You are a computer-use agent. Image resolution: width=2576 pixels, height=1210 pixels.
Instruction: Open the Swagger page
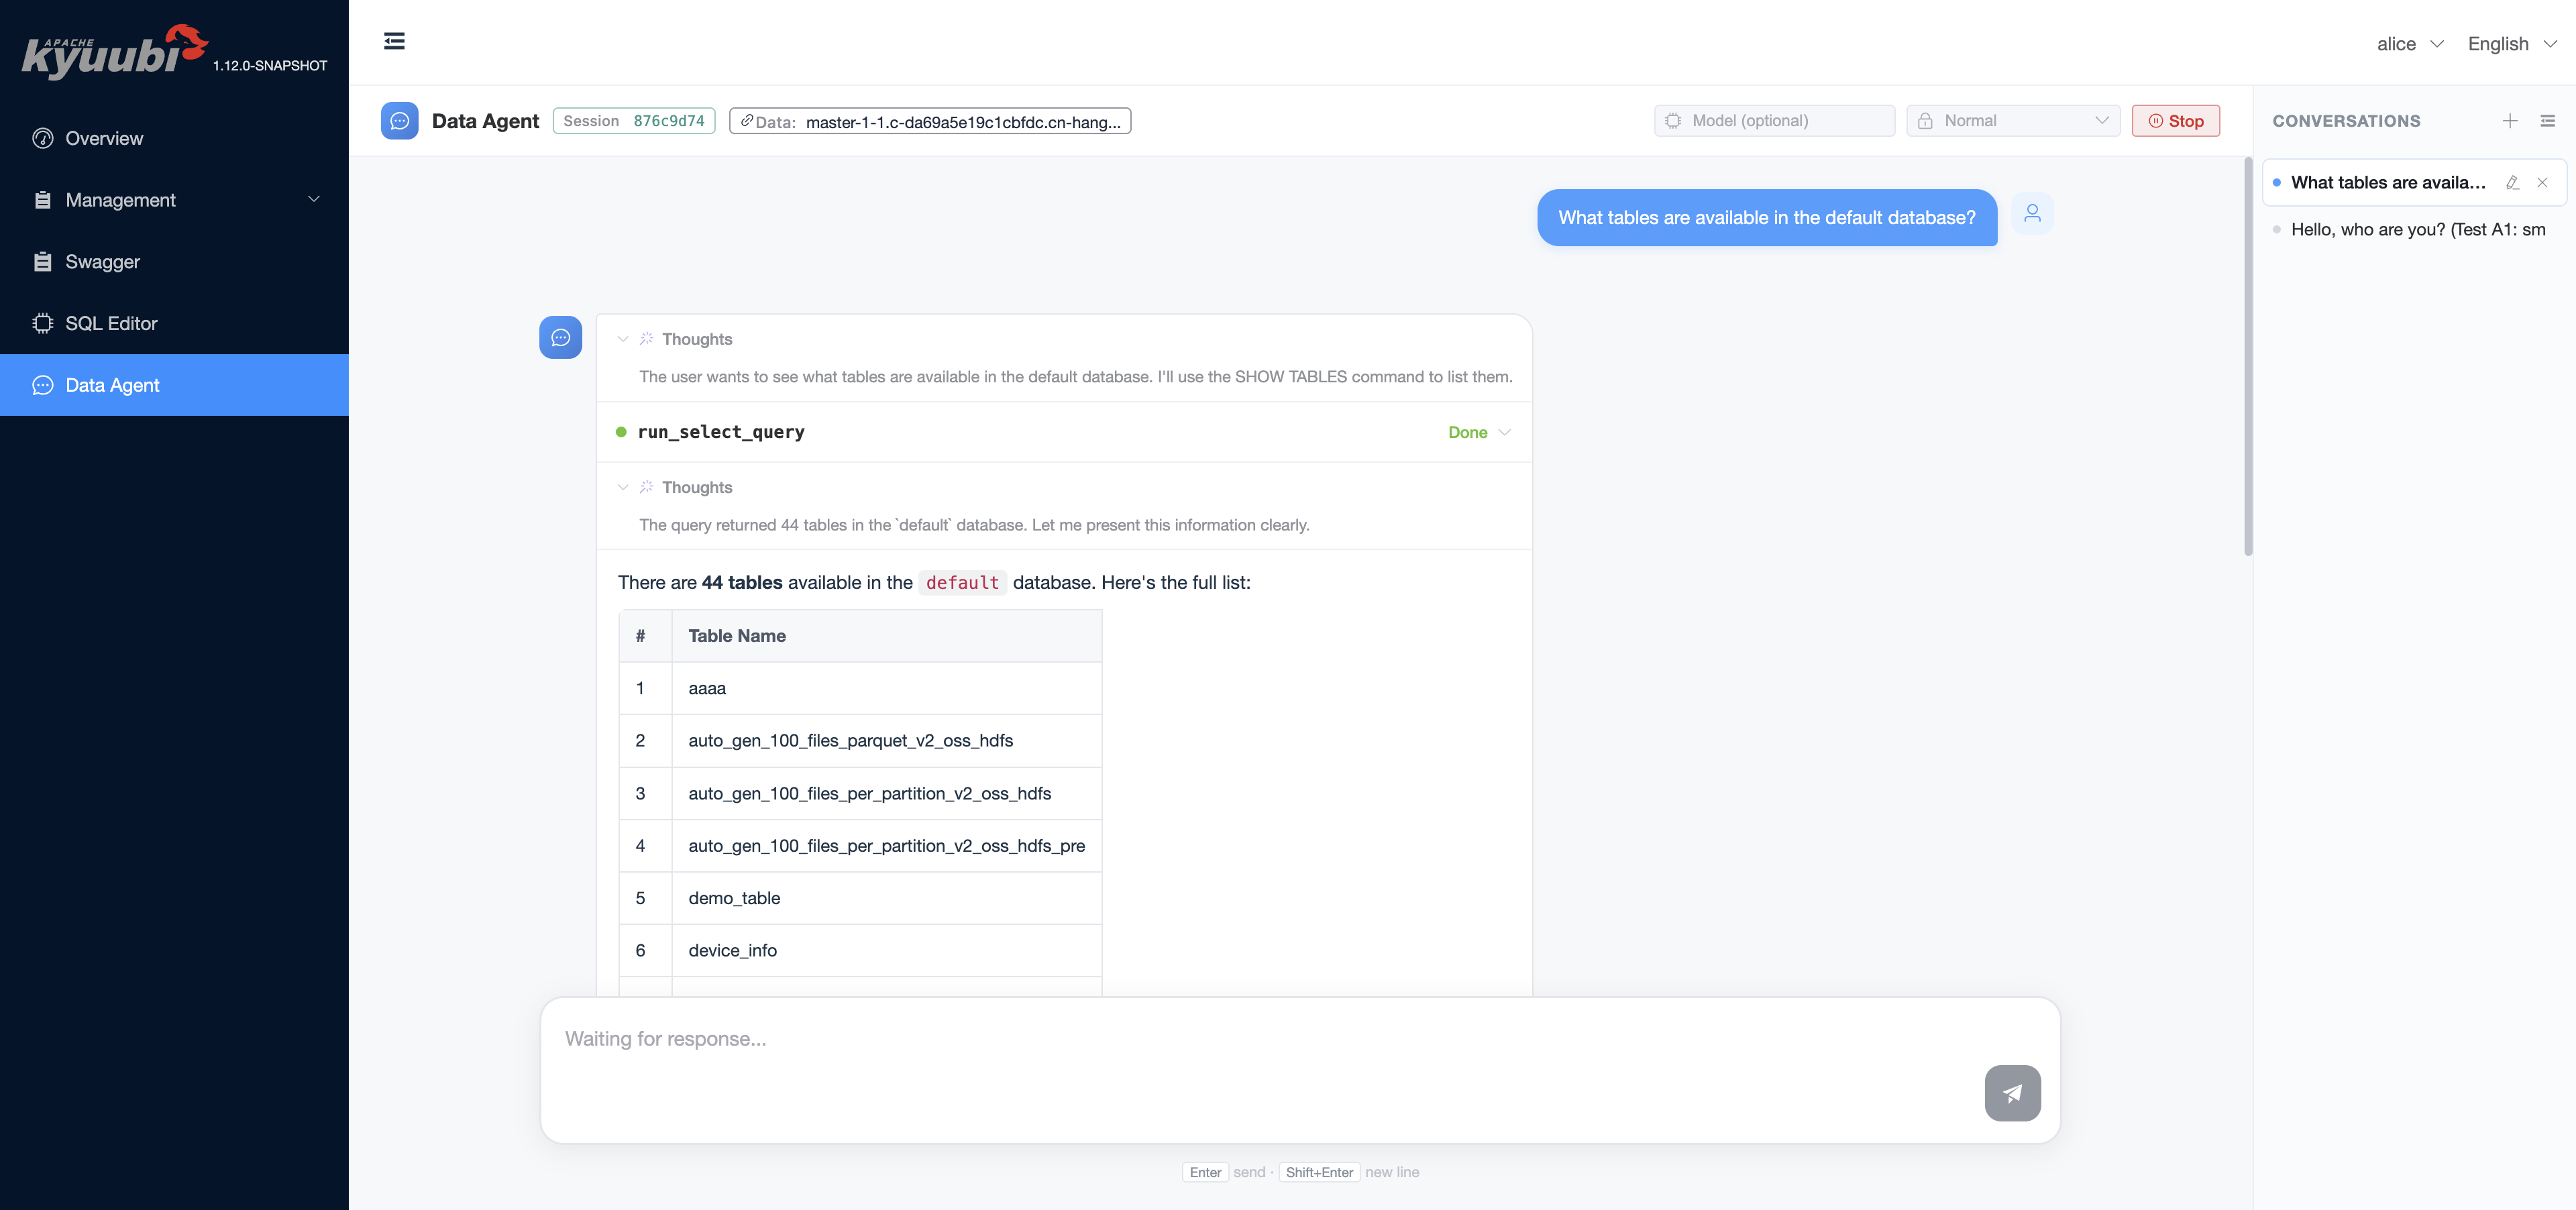pyautogui.click(x=174, y=262)
